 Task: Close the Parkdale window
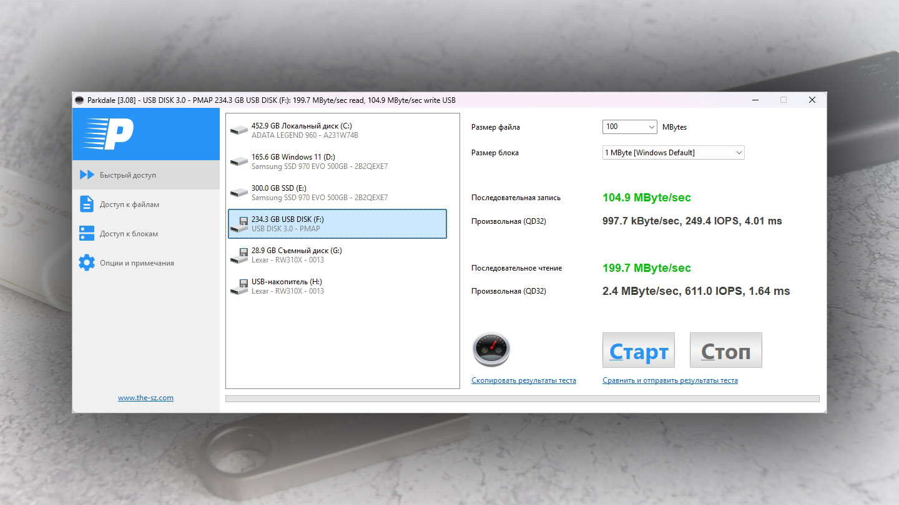pos(812,100)
